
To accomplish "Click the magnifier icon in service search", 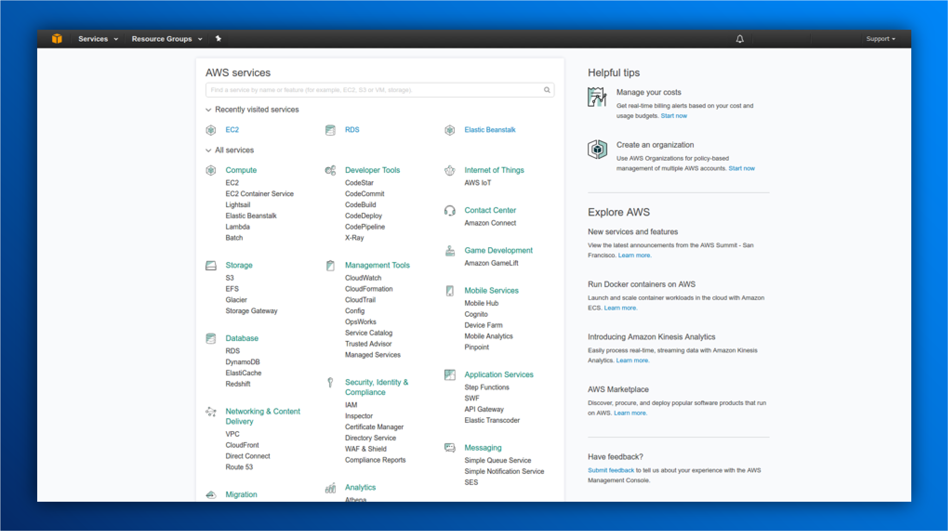I will [x=547, y=90].
